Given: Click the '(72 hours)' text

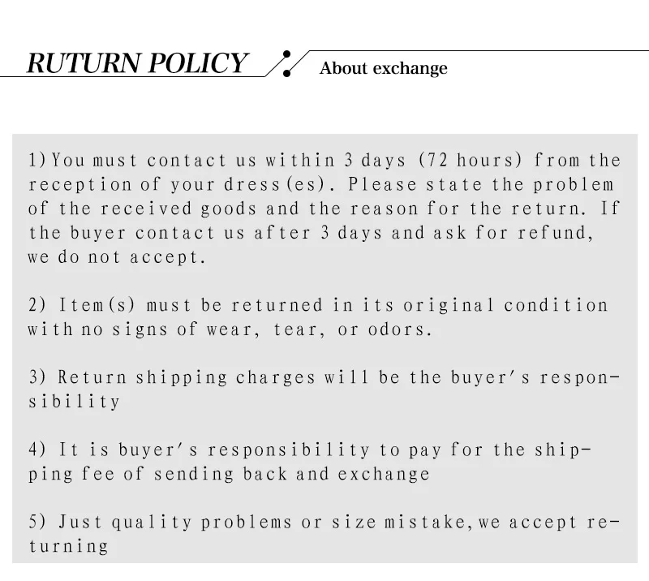Looking at the screenshot, I should pos(471,160).
